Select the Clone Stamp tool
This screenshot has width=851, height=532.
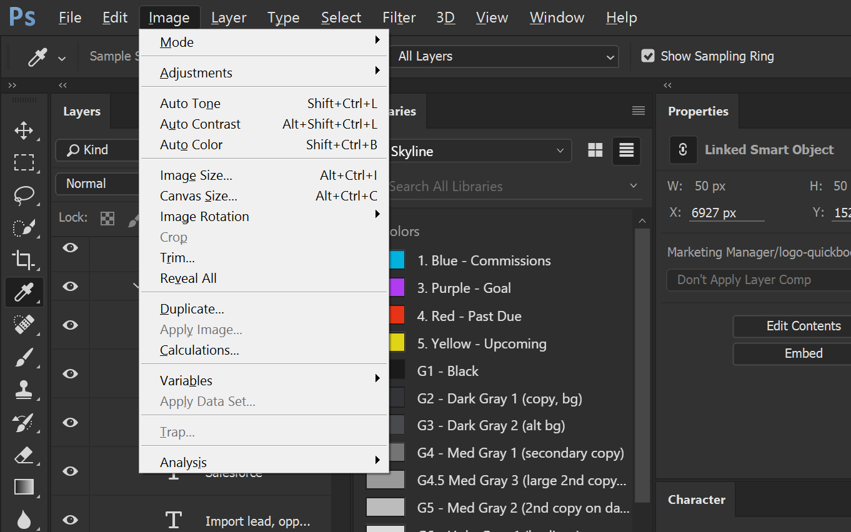point(24,390)
